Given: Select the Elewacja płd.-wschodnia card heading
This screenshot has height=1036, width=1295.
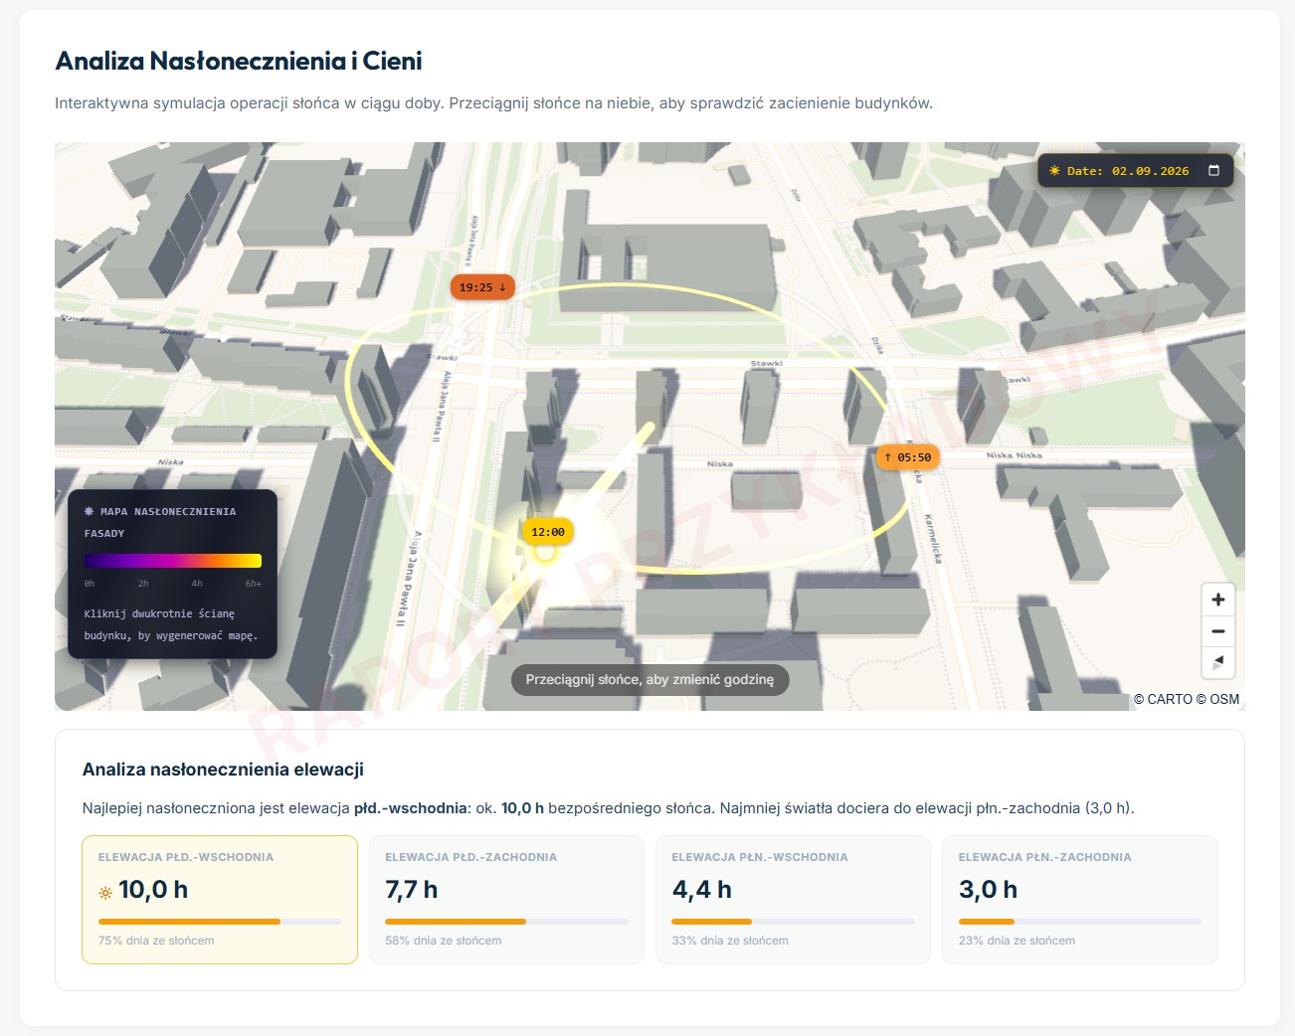Looking at the screenshot, I should pyautogui.click(x=186, y=857).
